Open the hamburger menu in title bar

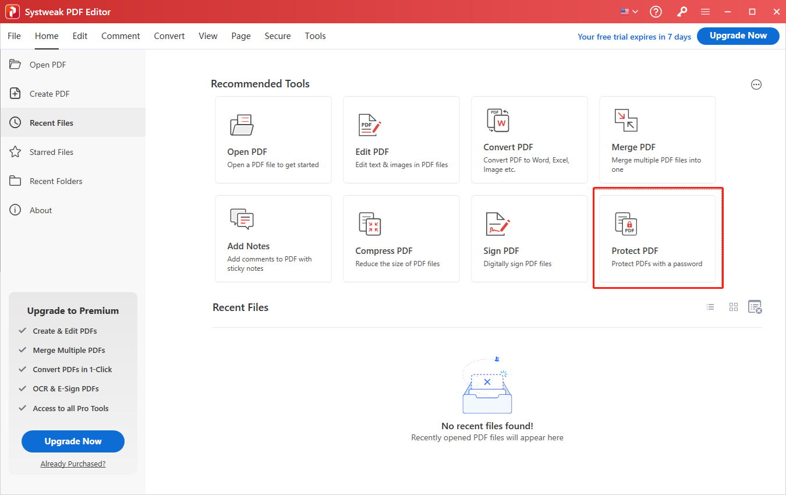[x=705, y=12]
